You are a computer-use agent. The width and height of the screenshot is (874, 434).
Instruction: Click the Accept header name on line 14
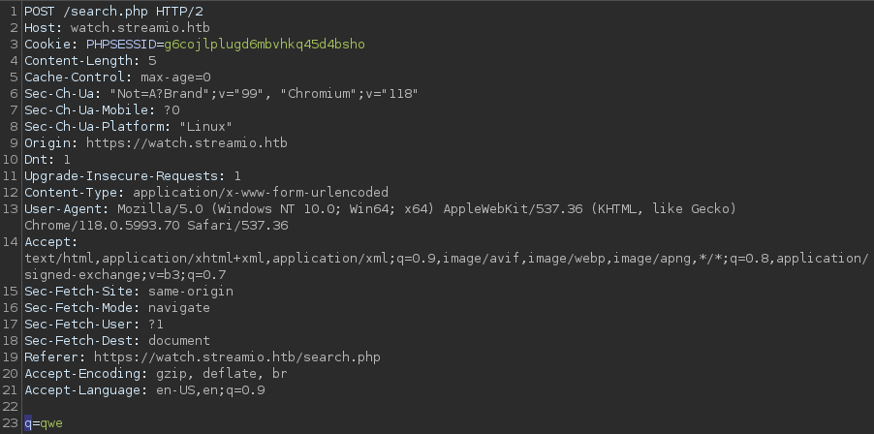coord(50,242)
